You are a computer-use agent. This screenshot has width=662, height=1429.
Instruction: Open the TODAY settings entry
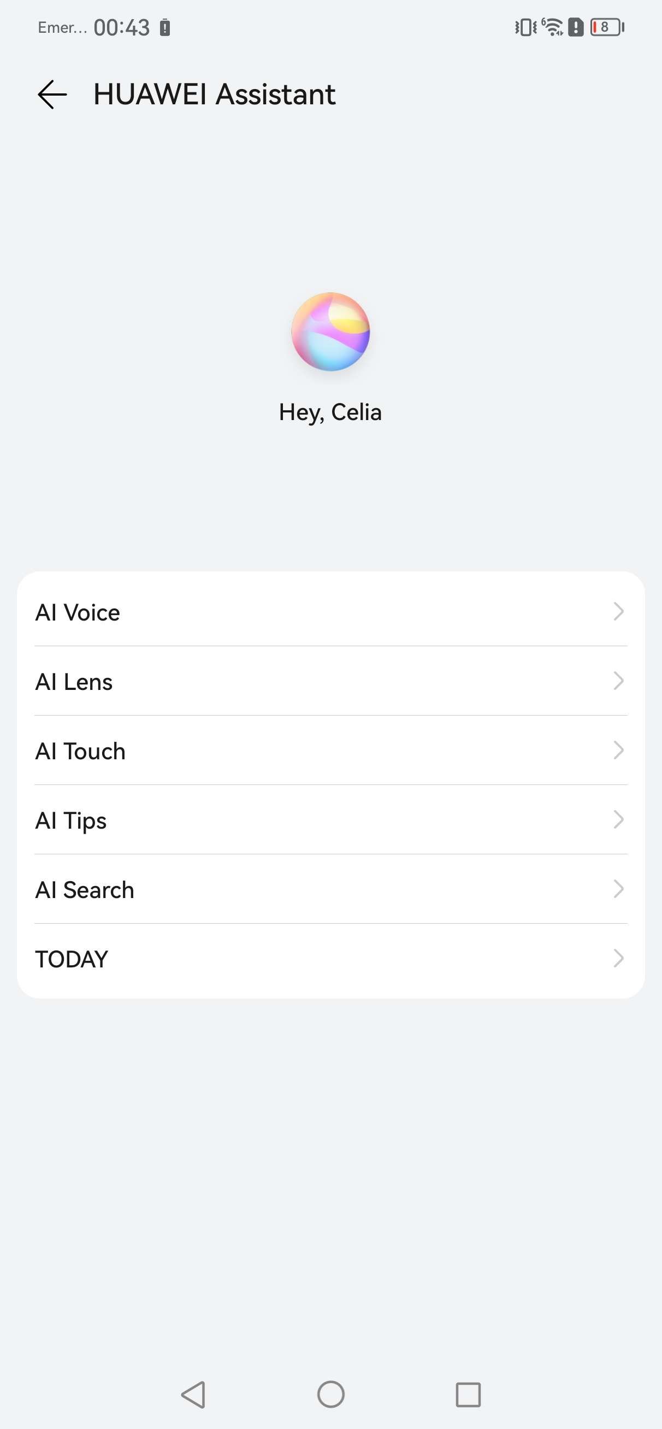click(72, 959)
